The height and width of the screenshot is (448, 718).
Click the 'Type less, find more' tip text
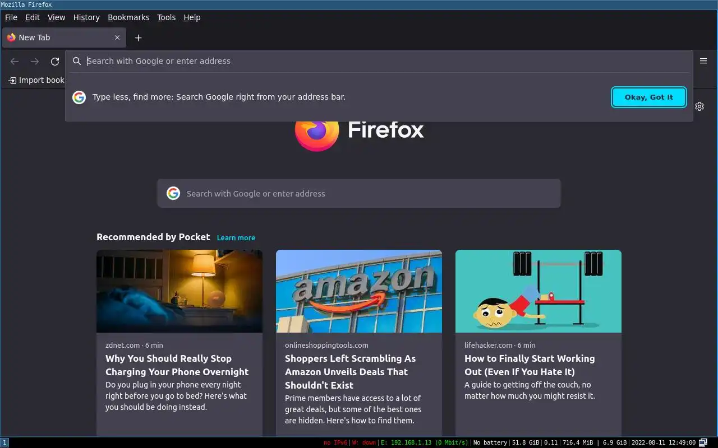click(219, 97)
